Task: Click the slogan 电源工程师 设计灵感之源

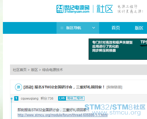Action: 130,9
